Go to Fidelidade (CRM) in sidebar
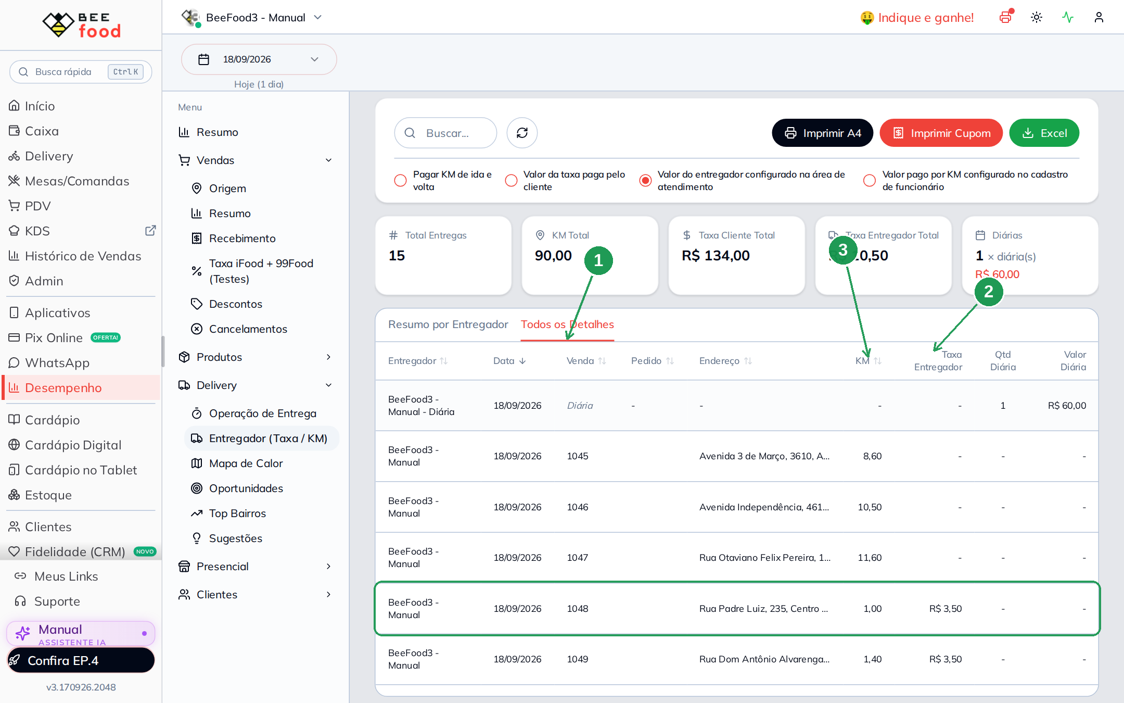The image size is (1124, 703). tap(81, 551)
